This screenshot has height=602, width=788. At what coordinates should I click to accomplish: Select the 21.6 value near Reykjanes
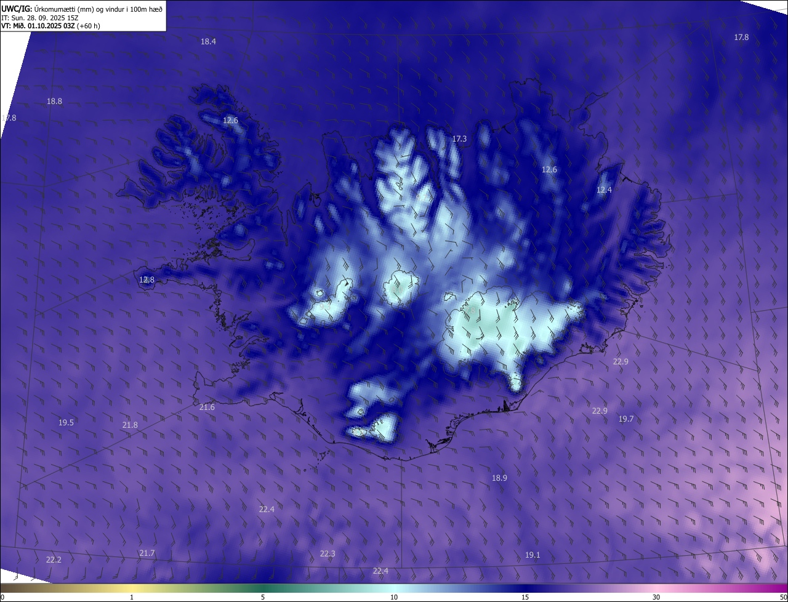[x=207, y=407]
